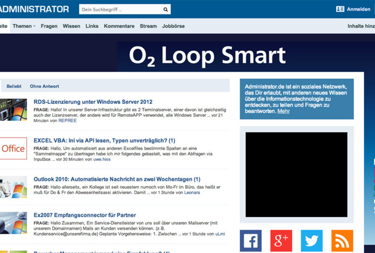This screenshot has width=375, height=253.
Task: Subscribe via the RSS feed icon
Action: point(342,240)
